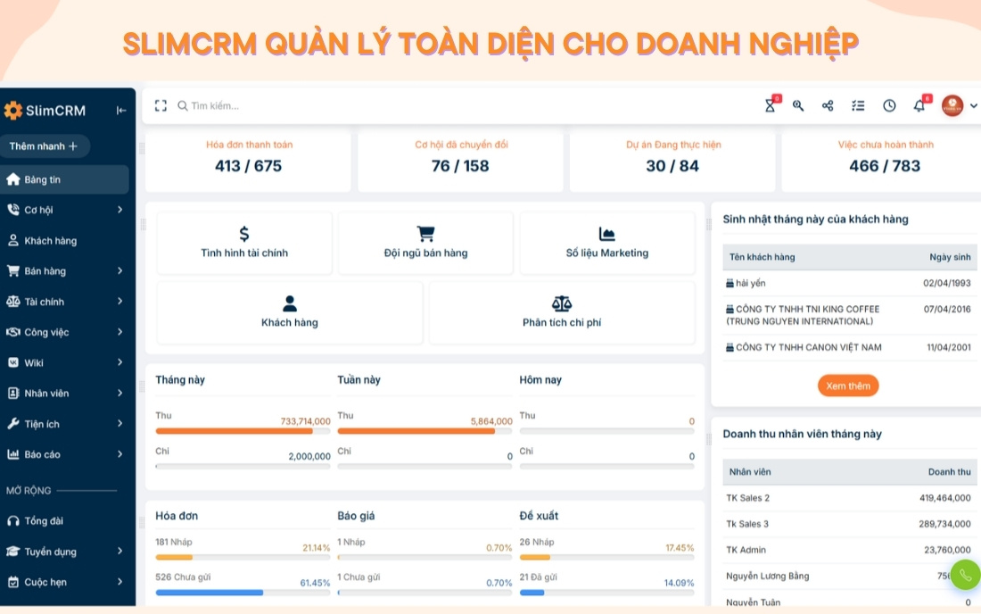This screenshot has height=614, width=981.
Task: Expand the Tiện ích submenu chevron
Action: pyautogui.click(x=120, y=424)
